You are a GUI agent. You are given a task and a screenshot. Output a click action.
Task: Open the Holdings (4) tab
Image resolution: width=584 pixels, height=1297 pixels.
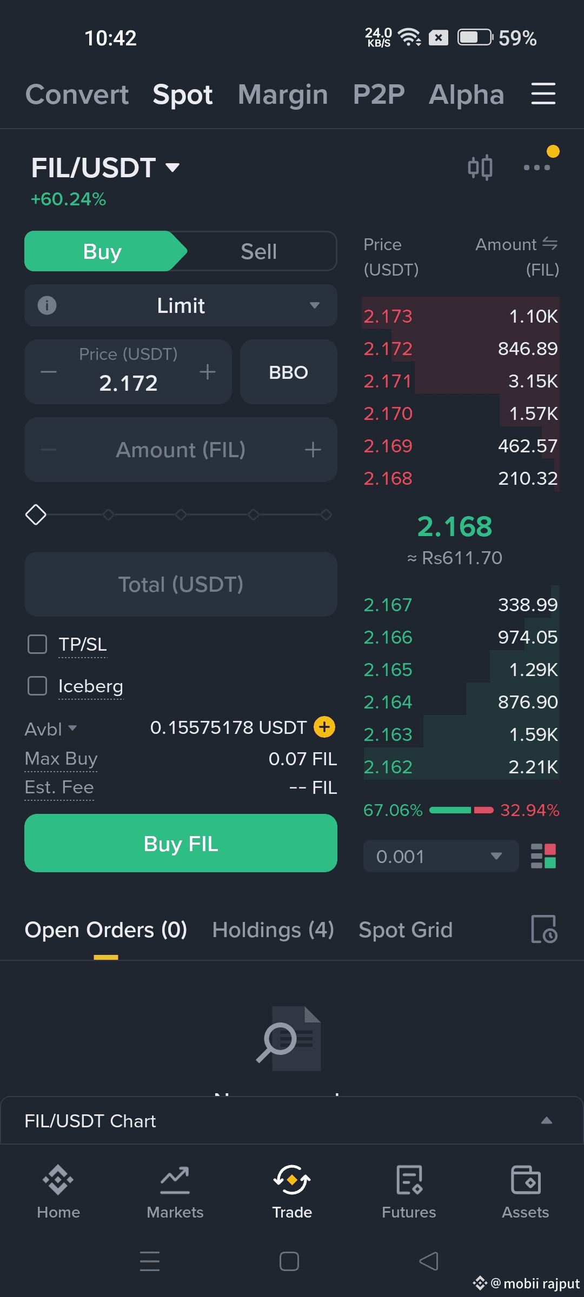[x=273, y=930]
